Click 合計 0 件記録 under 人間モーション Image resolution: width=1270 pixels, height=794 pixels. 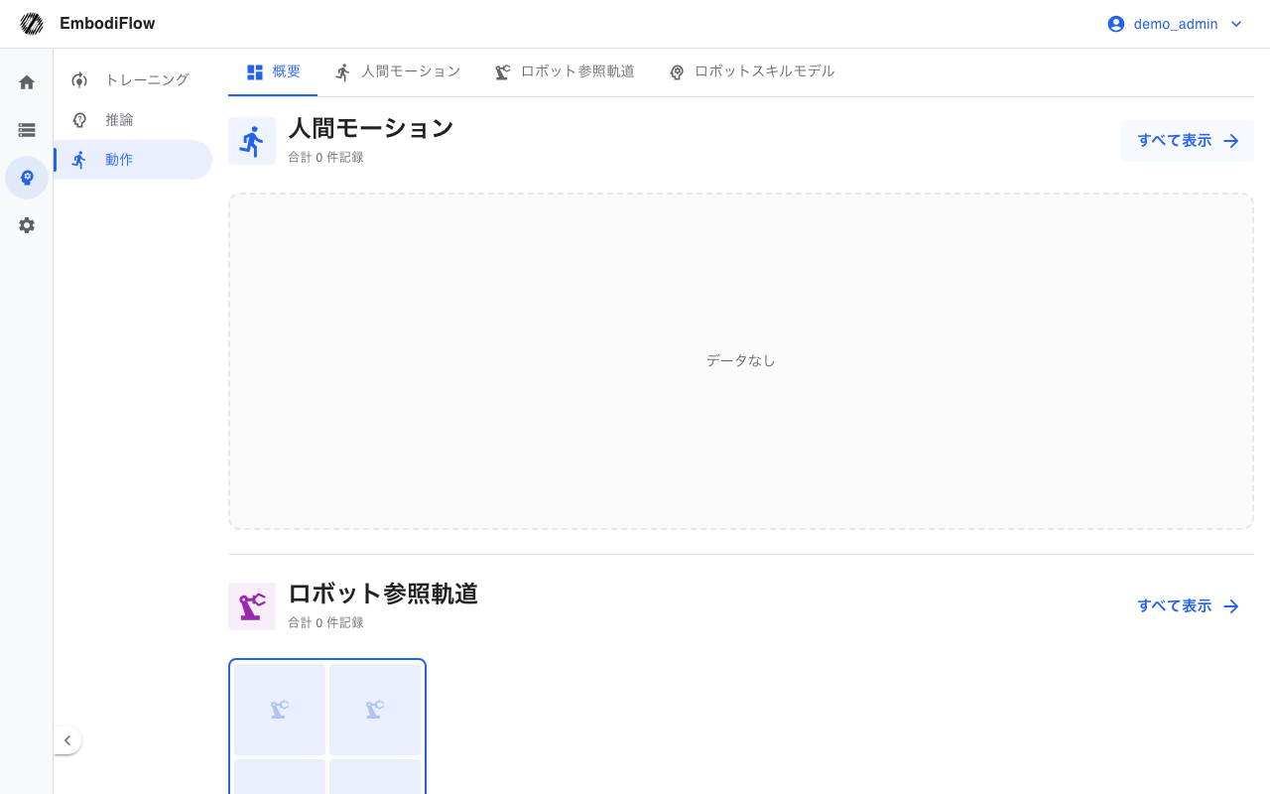click(325, 157)
